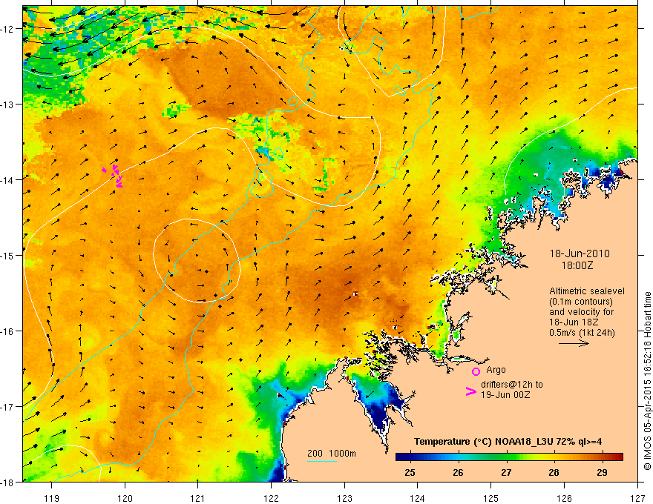653x504 pixels.
Task: Click the latitude axis label '-14'
Action: tap(7, 180)
